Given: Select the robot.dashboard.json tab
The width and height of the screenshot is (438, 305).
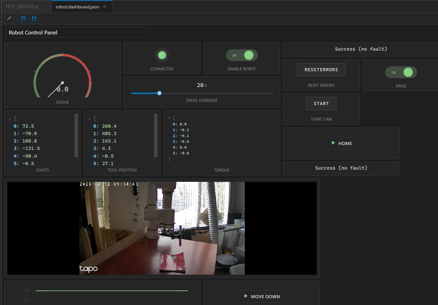Looking at the screenshot, I should click(77, 6).
